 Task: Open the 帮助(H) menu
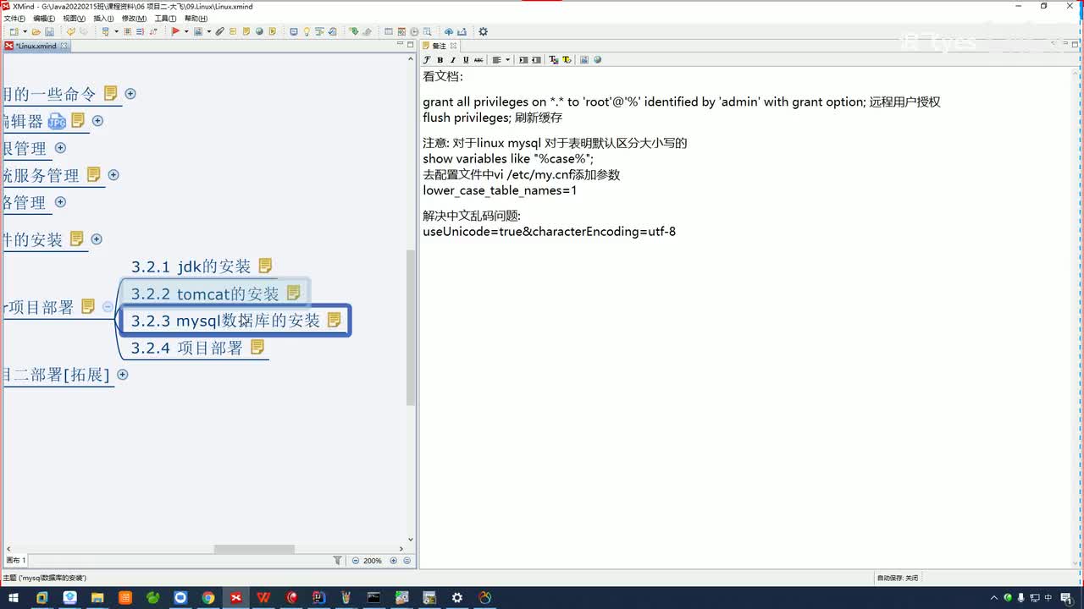pos(196,18)
